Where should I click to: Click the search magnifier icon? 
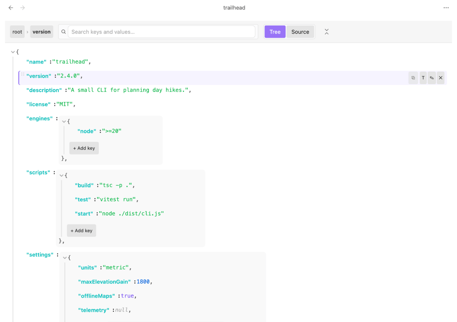coord(64,32)
